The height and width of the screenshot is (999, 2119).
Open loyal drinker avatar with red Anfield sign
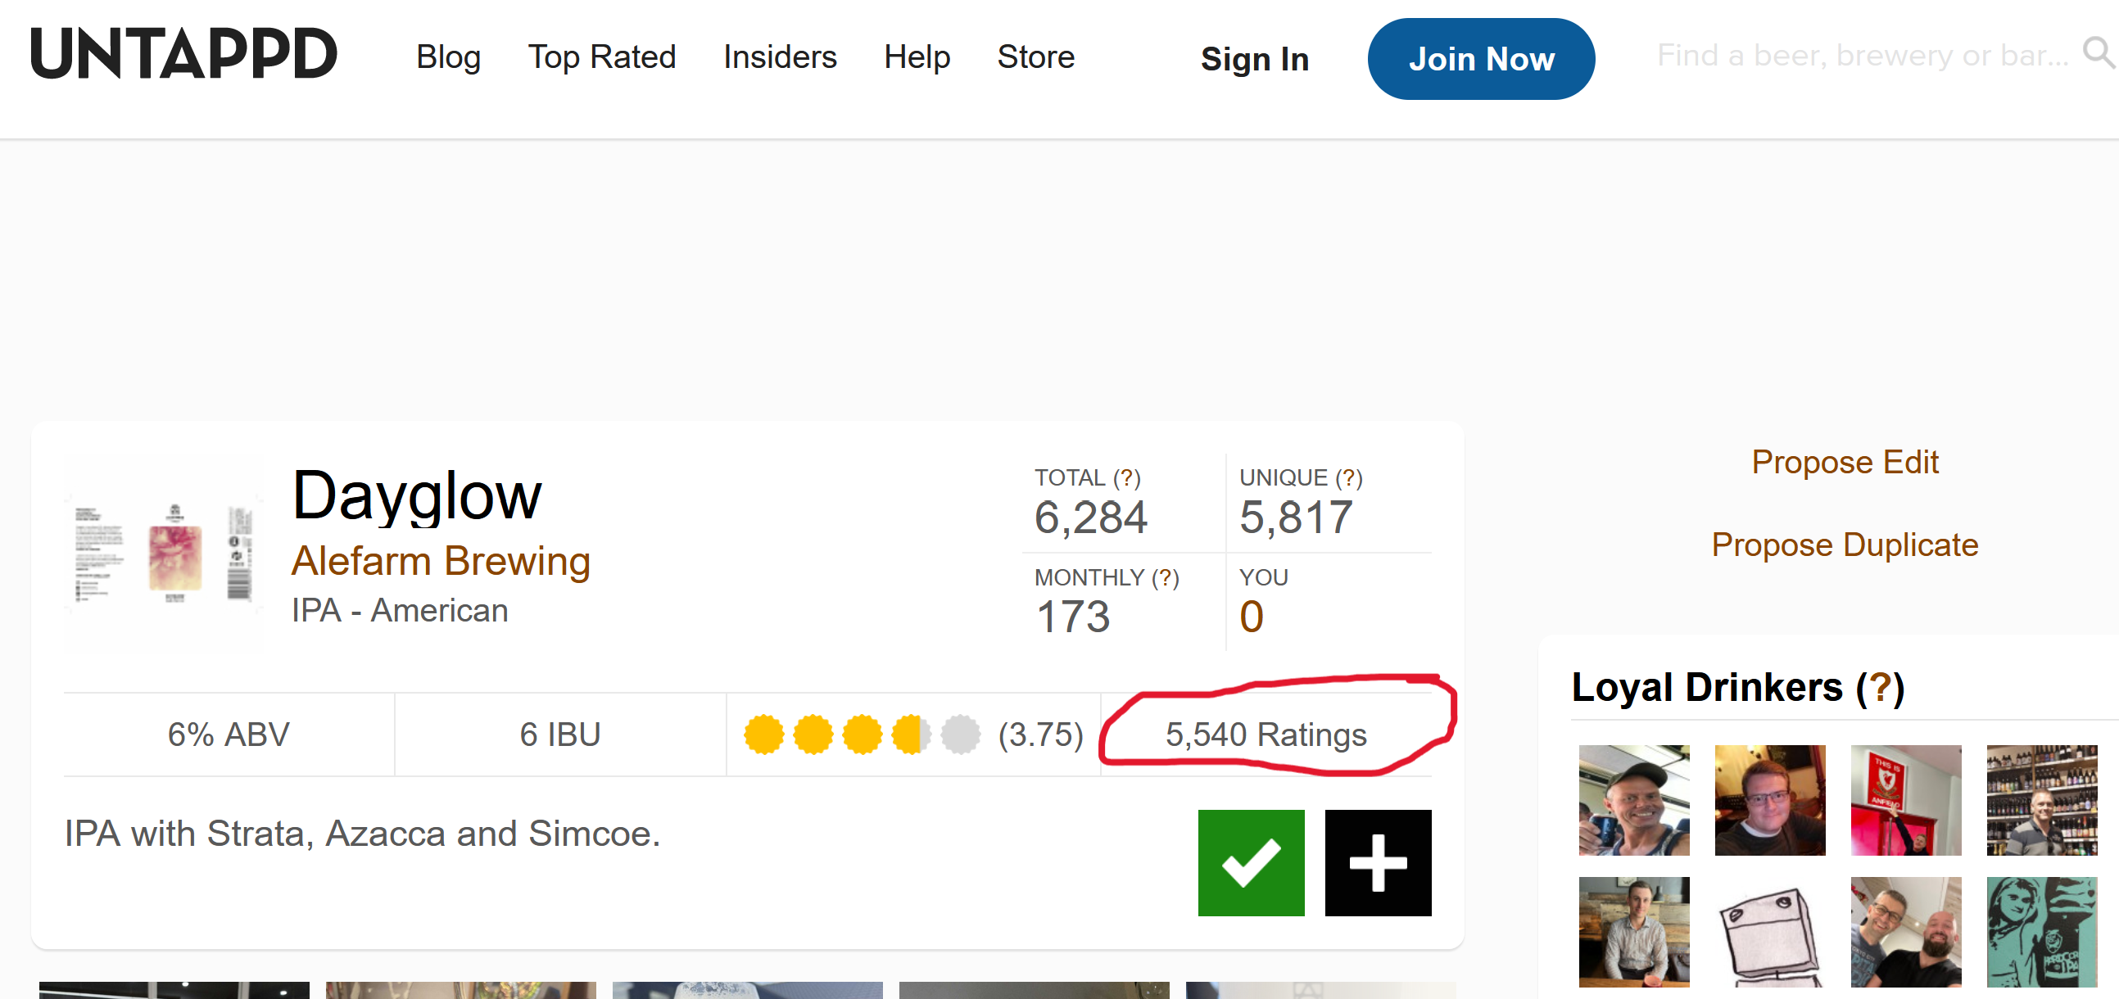1905,800
